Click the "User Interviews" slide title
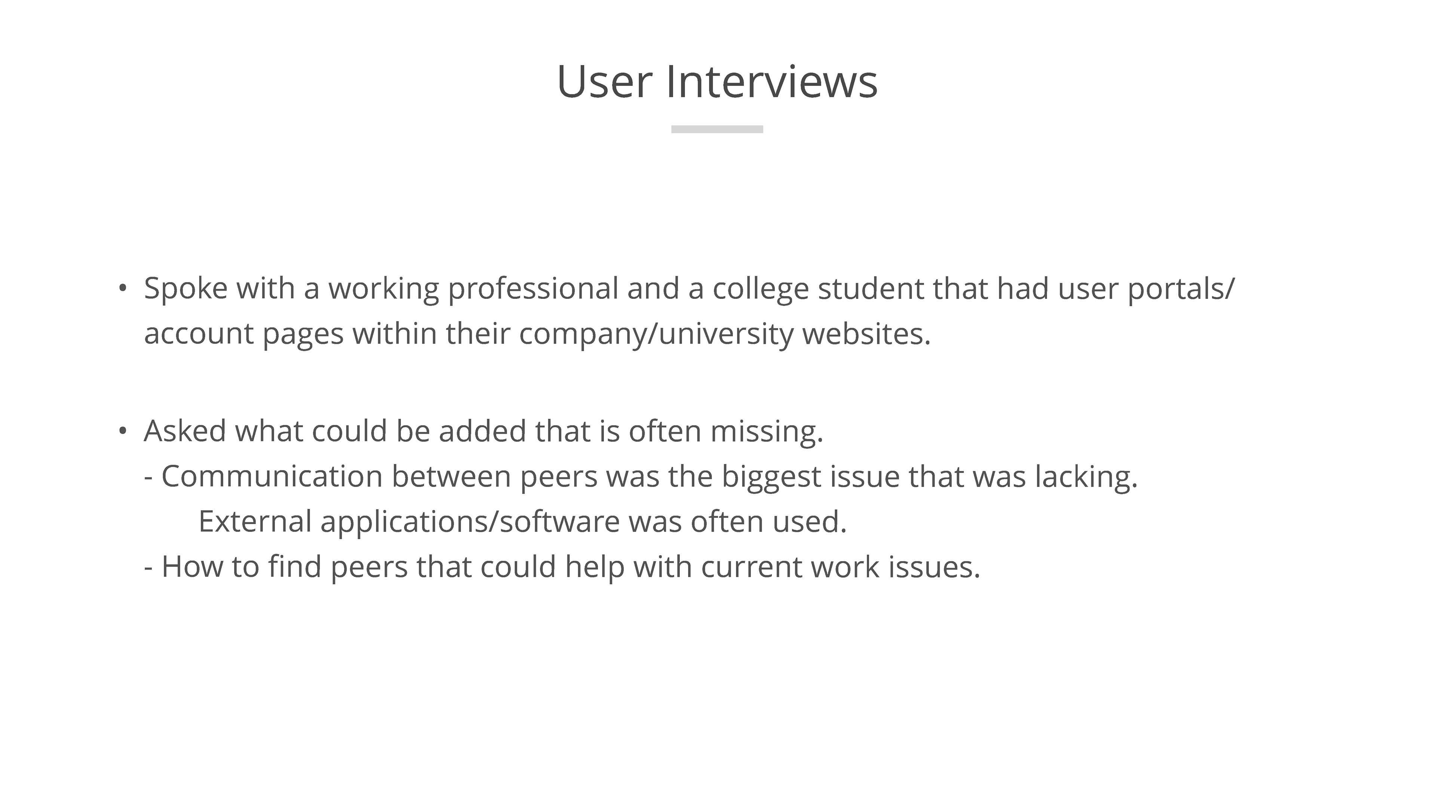1436x807 pixels. click(717, 82)
